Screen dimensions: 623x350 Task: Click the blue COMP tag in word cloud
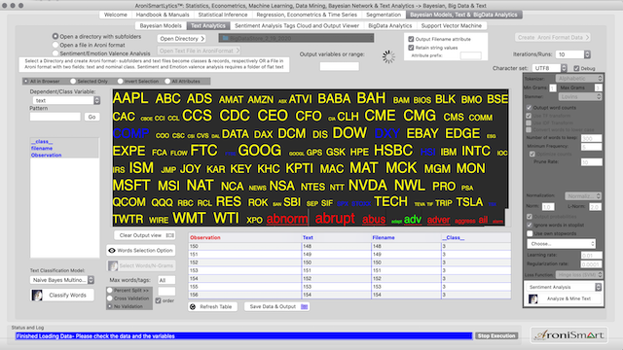[130, 133]
